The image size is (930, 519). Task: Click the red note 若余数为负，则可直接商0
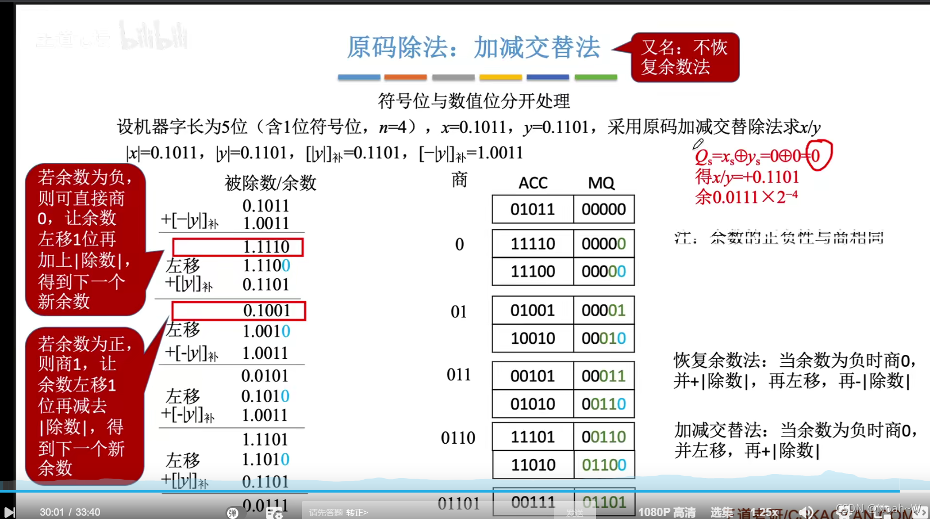pyautogui.click(x=85, y=239)
